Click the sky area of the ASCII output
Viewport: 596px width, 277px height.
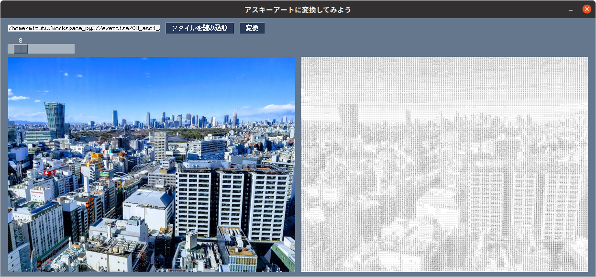(445, 79)
